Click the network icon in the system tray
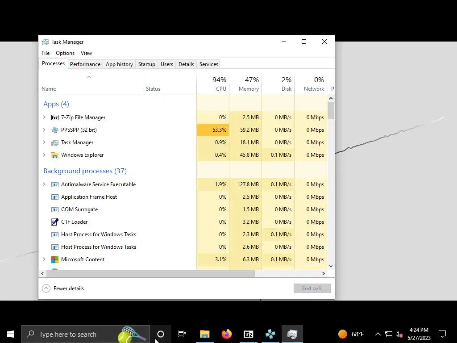Screen dimensions: 457x343 point(389,334)
